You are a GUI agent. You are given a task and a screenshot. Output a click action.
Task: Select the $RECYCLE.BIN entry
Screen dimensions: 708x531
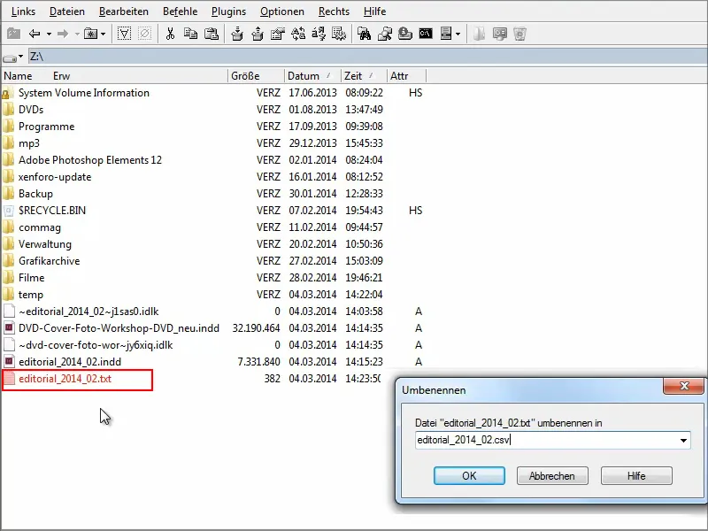point(52,211)
